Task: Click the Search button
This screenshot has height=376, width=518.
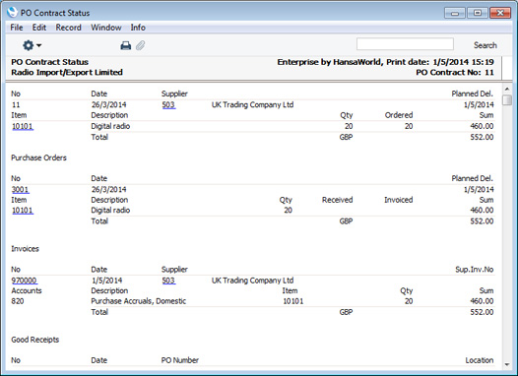Action: pos(486,45)
